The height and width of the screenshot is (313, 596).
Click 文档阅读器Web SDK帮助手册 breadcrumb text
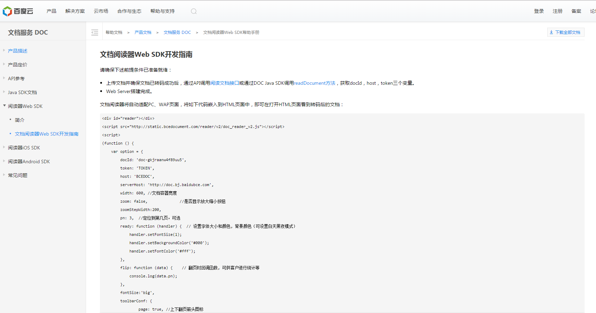231,33
